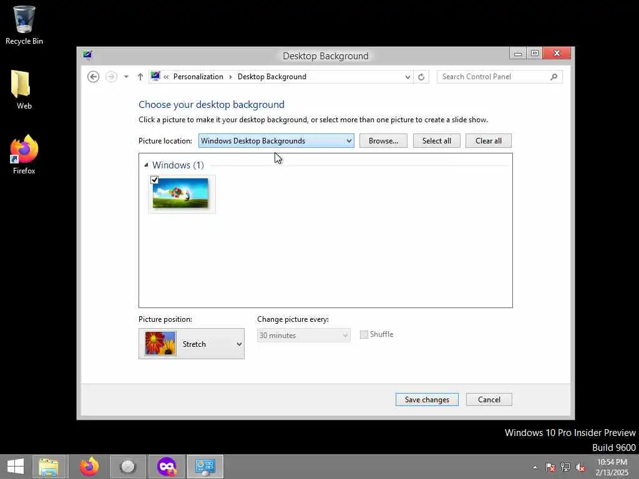Viewport: 639px width, 479px height.
Task: Click the Forward navigation arrow
Action: pyautogui.click(x=111, y=77)
